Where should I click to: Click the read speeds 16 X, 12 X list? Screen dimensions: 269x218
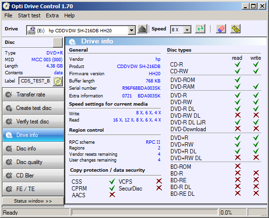pyautogui.click(x=137, y=120)
